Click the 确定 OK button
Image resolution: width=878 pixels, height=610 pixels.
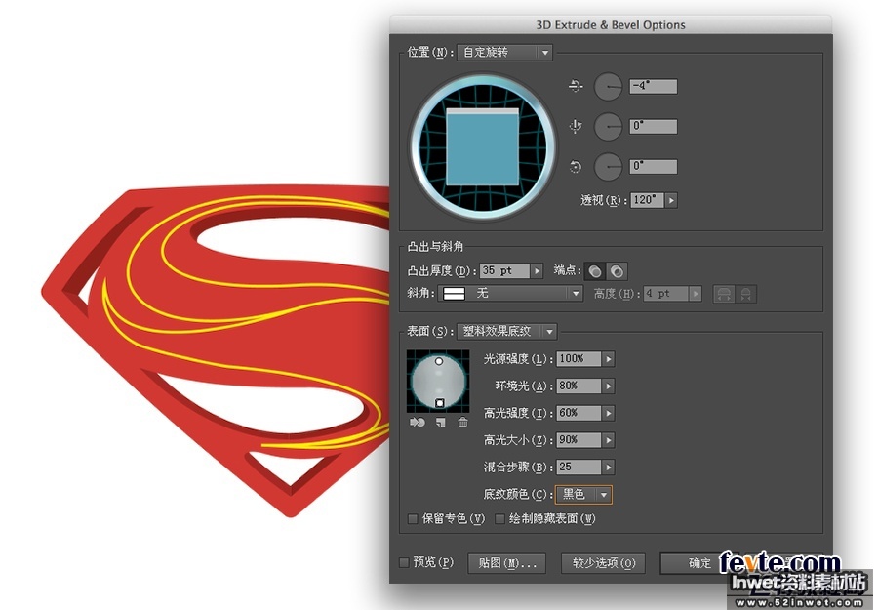tap(699, 563)
